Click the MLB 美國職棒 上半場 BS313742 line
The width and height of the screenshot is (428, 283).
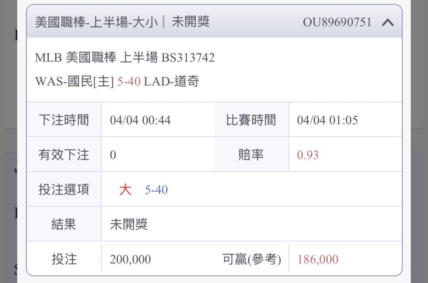pyautogui.click(x=125, y=58)
